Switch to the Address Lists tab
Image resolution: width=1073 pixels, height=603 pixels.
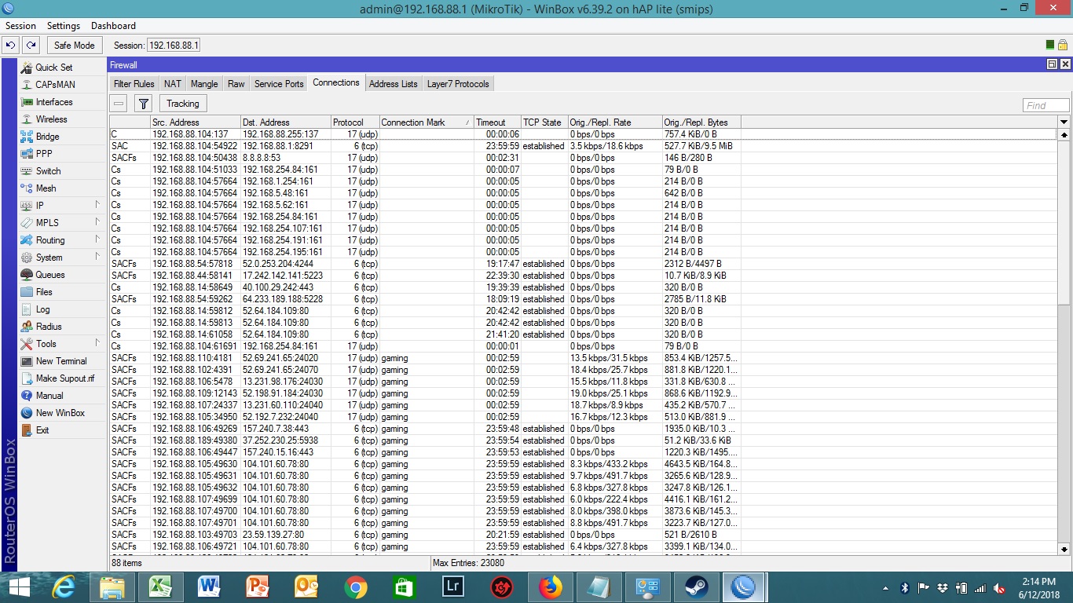click(393, 84)
